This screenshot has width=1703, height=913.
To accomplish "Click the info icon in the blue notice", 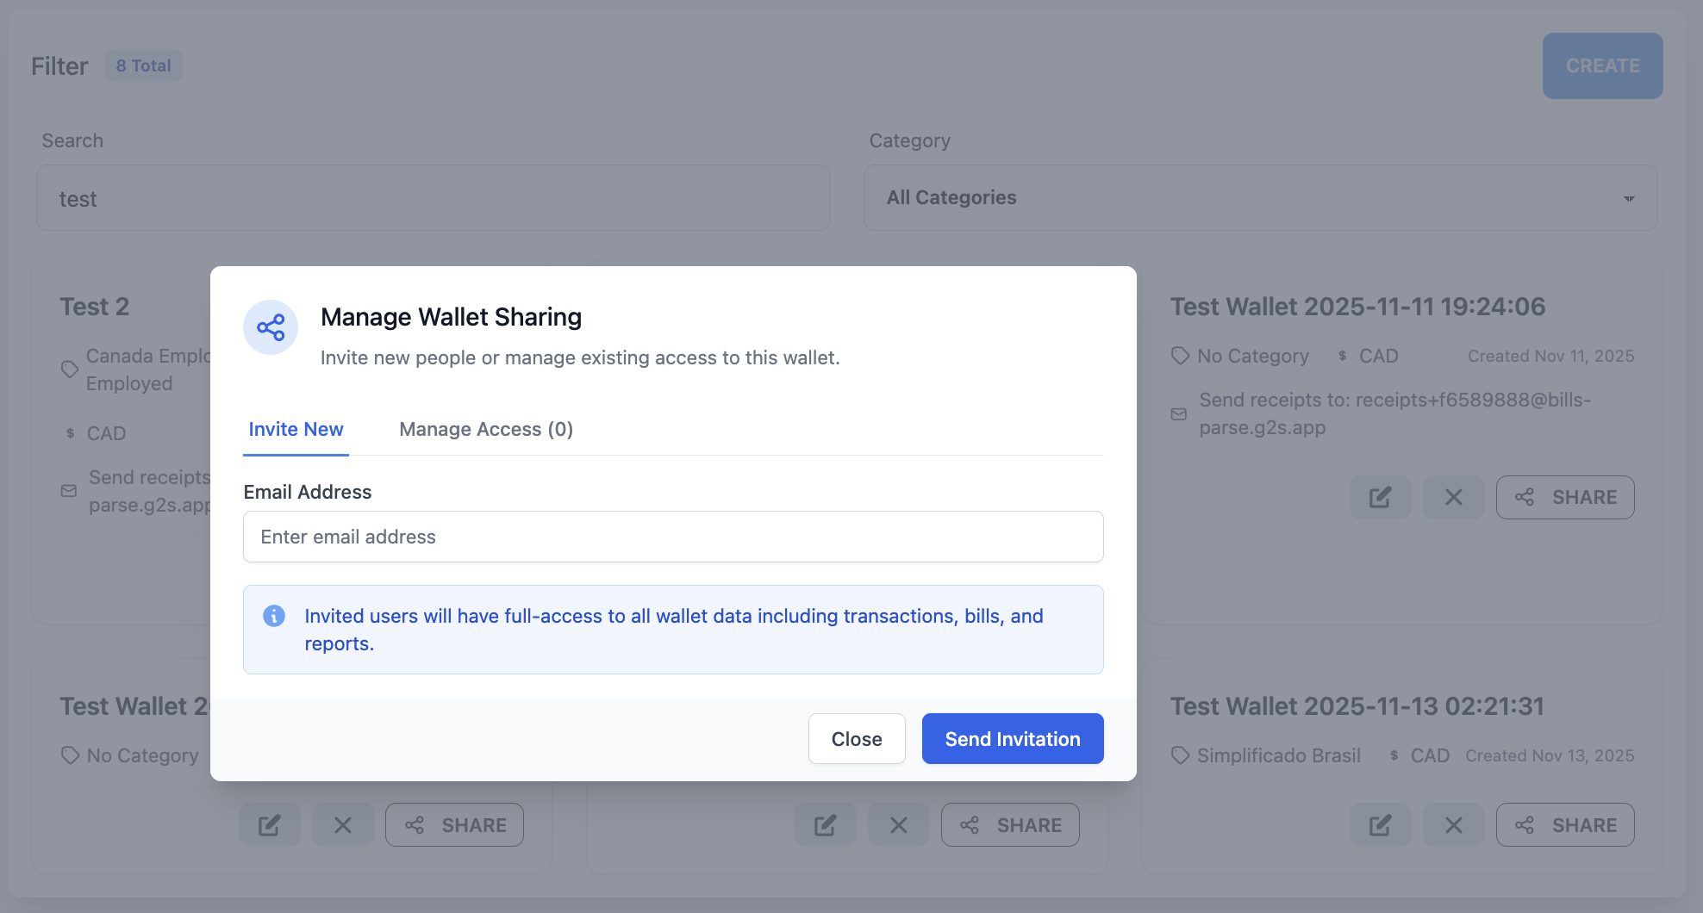I will point(274,616).
